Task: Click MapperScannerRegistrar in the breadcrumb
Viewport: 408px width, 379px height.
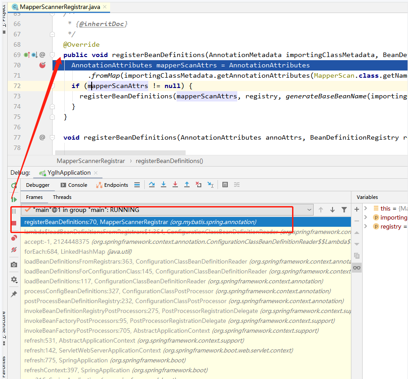Action: click(x=91, y=161)
